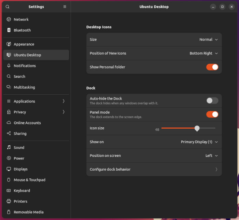This screenshot has width=239, height=220.
Task: Click the Dock section heading
Action: pos(91,88)
